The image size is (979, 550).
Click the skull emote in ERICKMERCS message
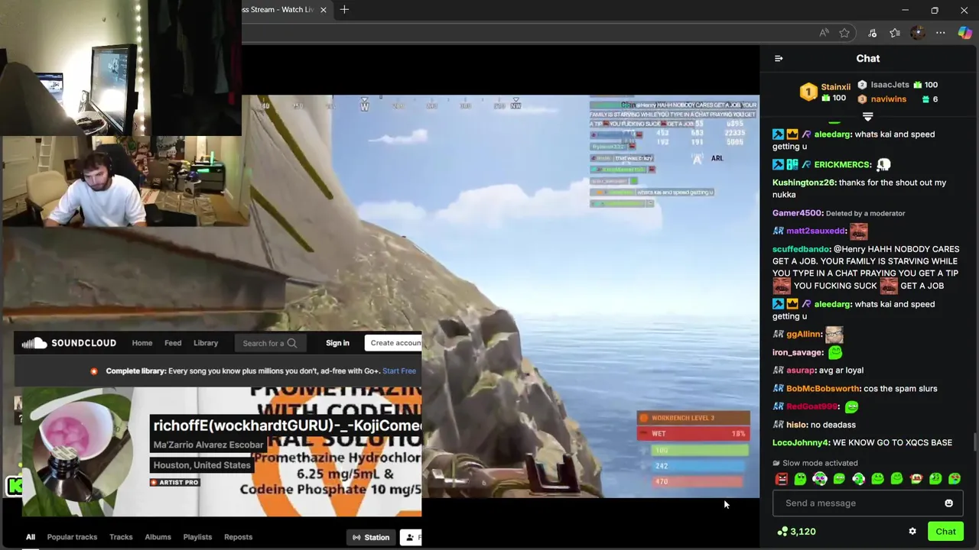883,164
